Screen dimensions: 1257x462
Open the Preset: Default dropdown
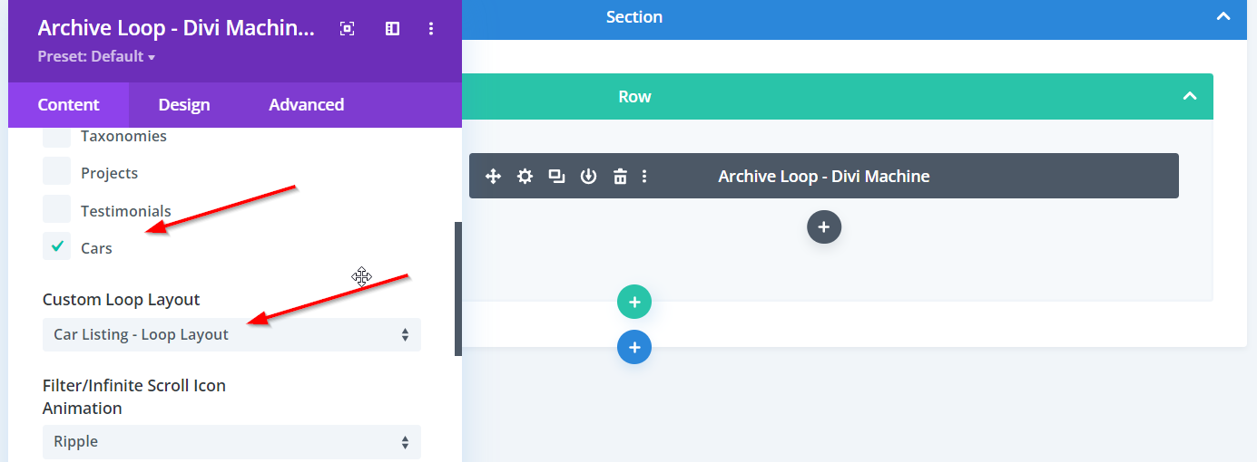click(96, 57)
